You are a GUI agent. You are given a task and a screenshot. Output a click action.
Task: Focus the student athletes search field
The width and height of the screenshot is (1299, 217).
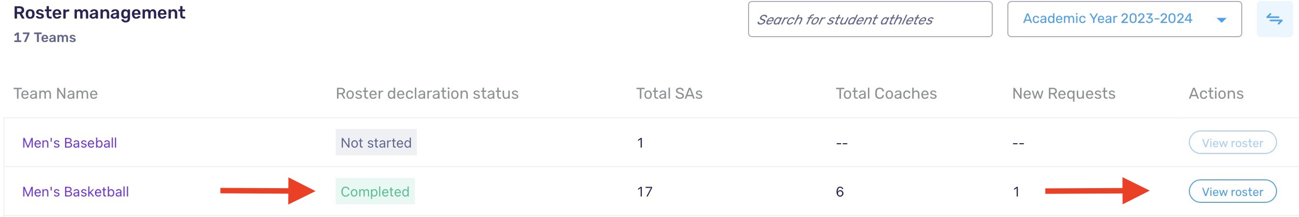869,19
